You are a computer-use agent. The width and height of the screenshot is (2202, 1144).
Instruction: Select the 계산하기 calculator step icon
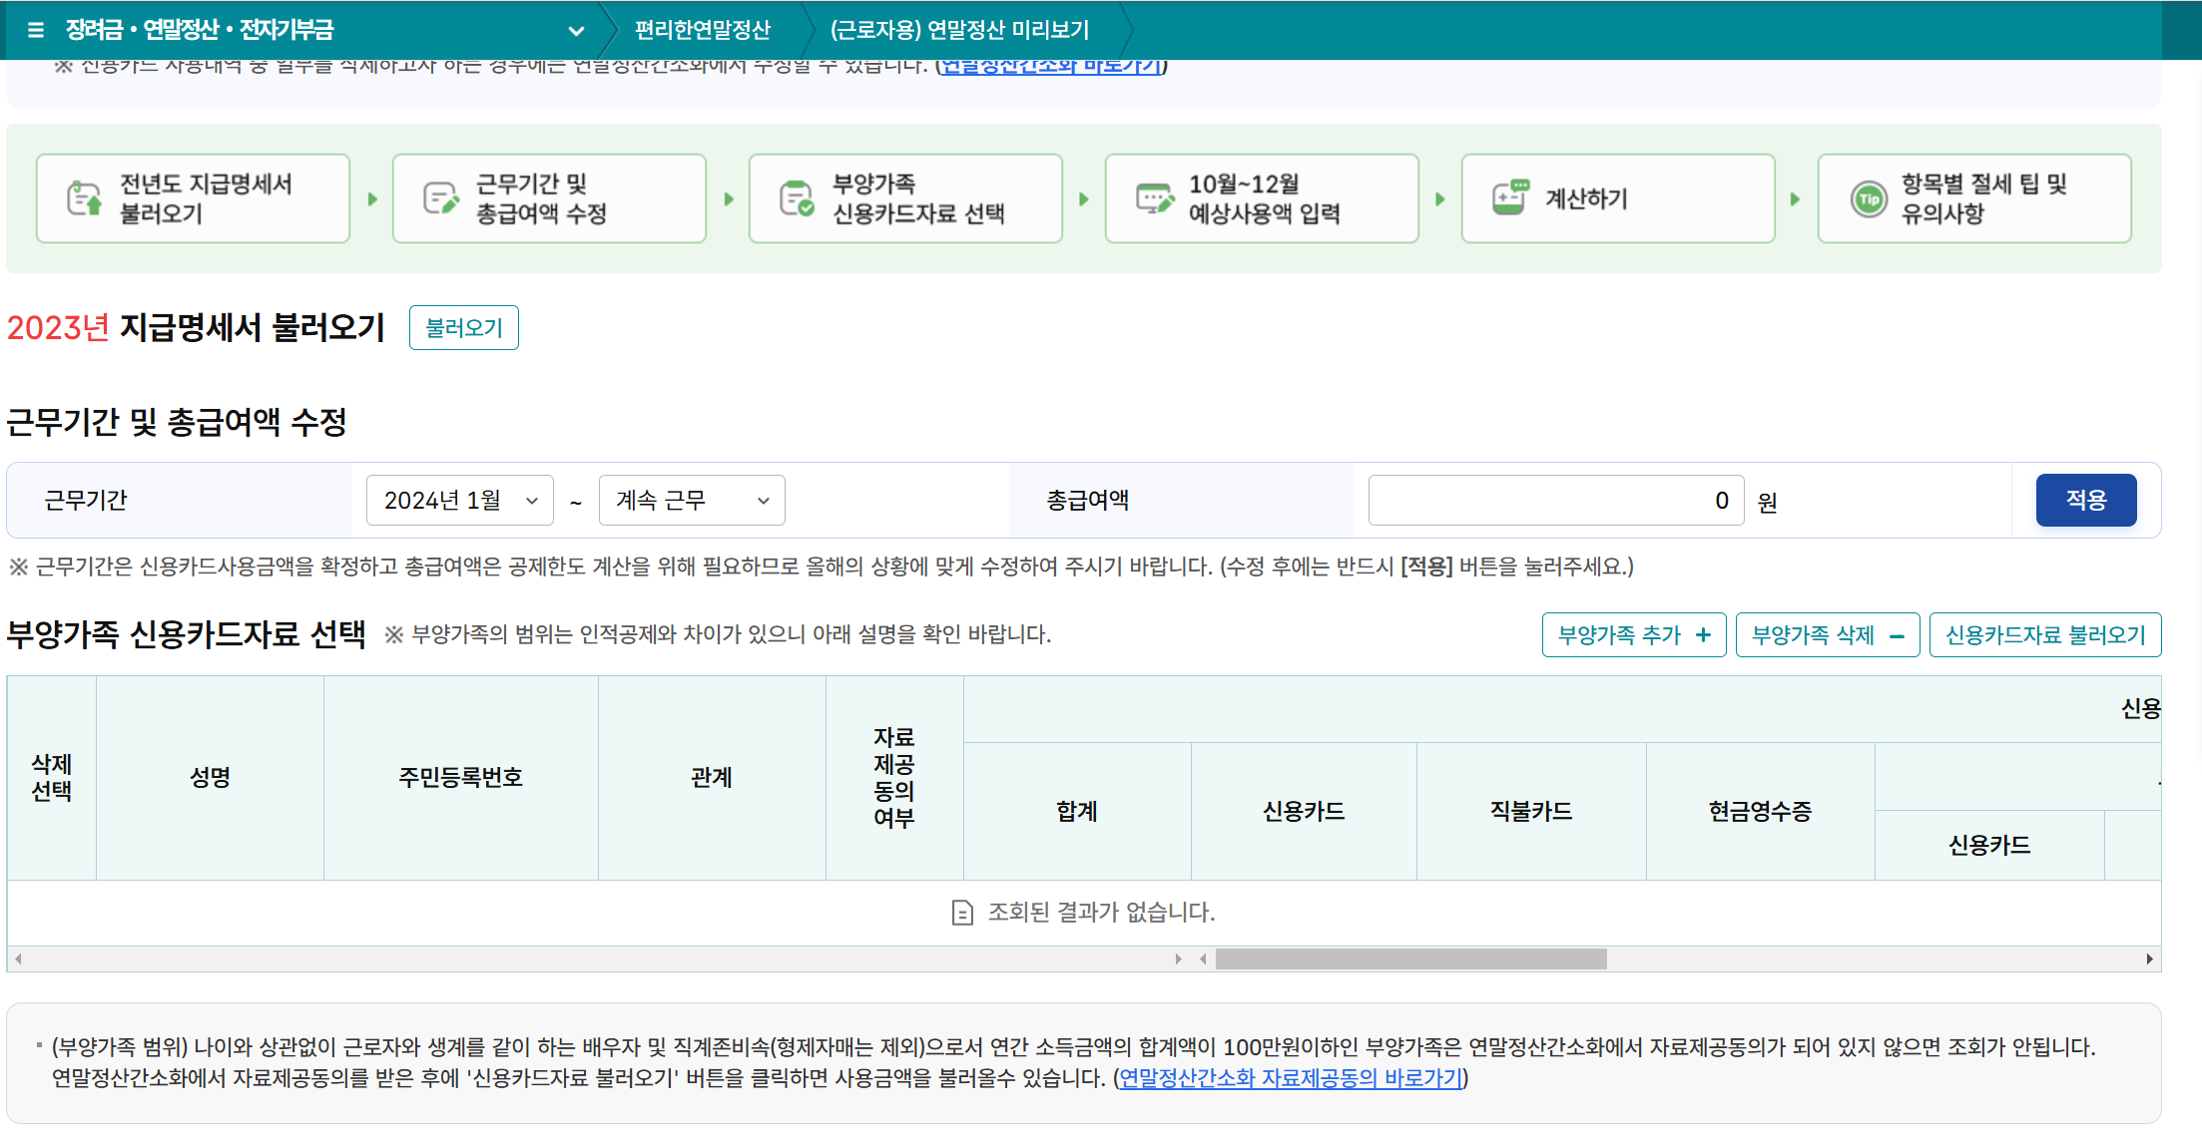point(1511,196)
